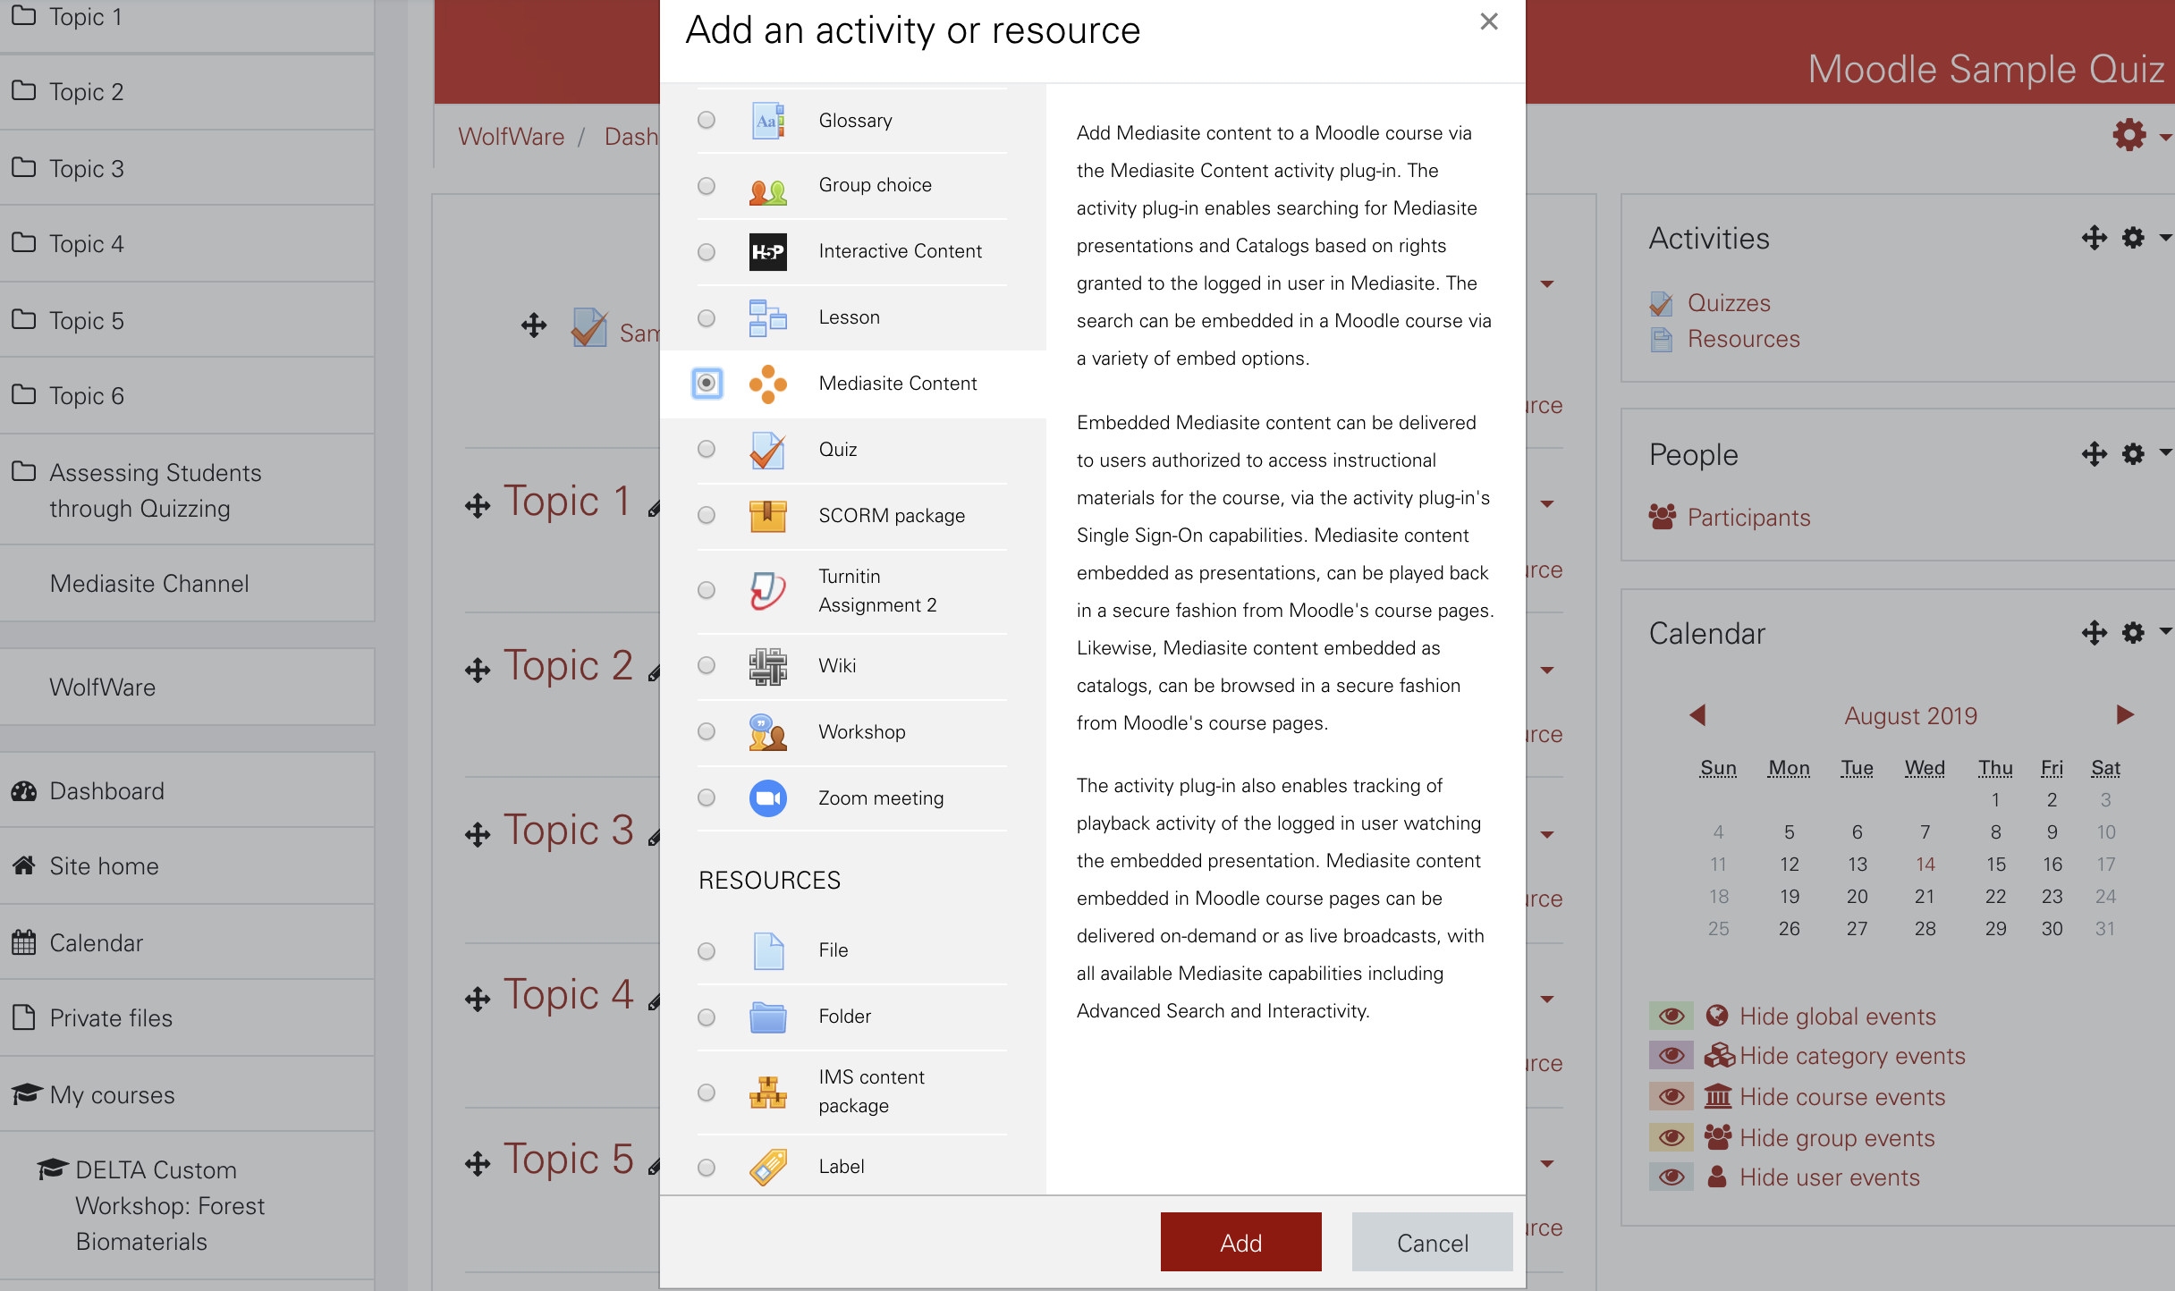Open the Topic 3 section dropdown caret
The height and width of the screenshot is (1291, 2175).
(1547, 834)
